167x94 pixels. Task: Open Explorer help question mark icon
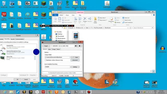(x=154, y=15)
